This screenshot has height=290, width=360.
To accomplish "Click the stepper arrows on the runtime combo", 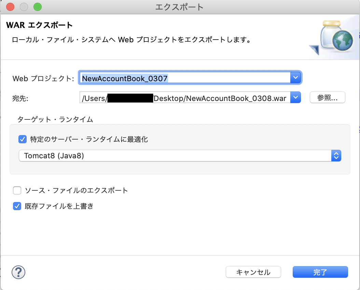I will 336,156.
